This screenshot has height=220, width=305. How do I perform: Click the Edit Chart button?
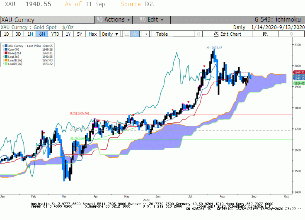coord(227,34)
